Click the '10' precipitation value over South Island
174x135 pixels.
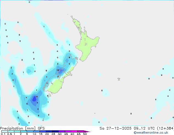[58, 70]
